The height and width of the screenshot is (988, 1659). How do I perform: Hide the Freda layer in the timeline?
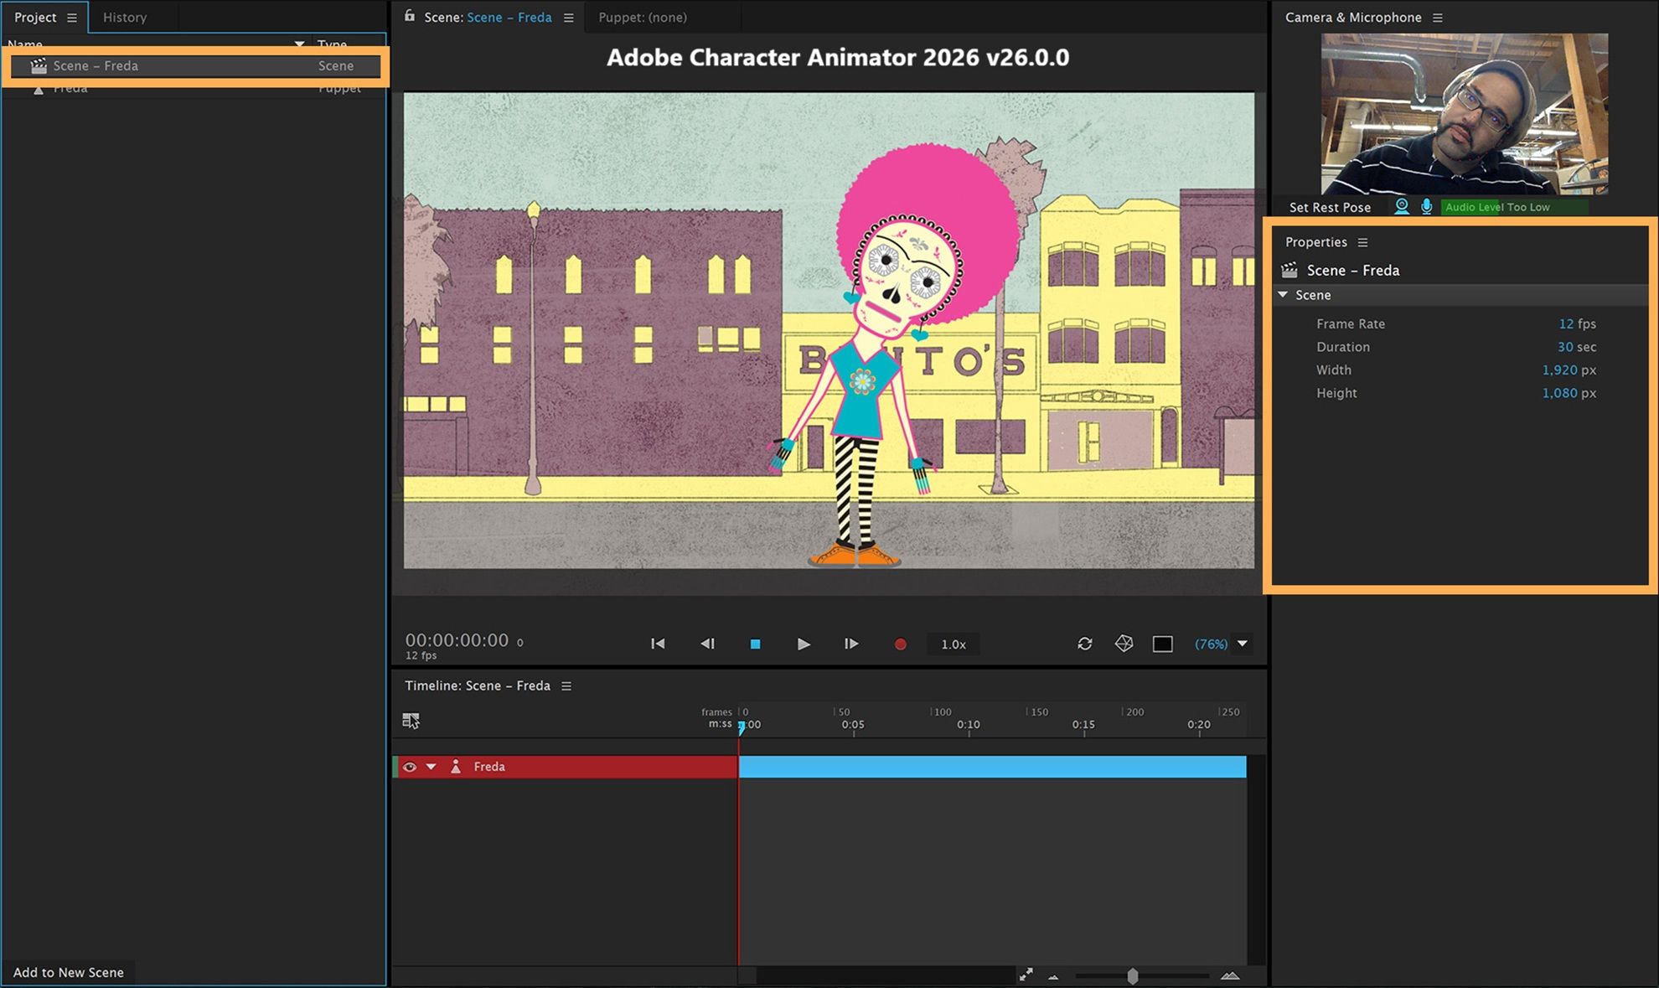410,766
